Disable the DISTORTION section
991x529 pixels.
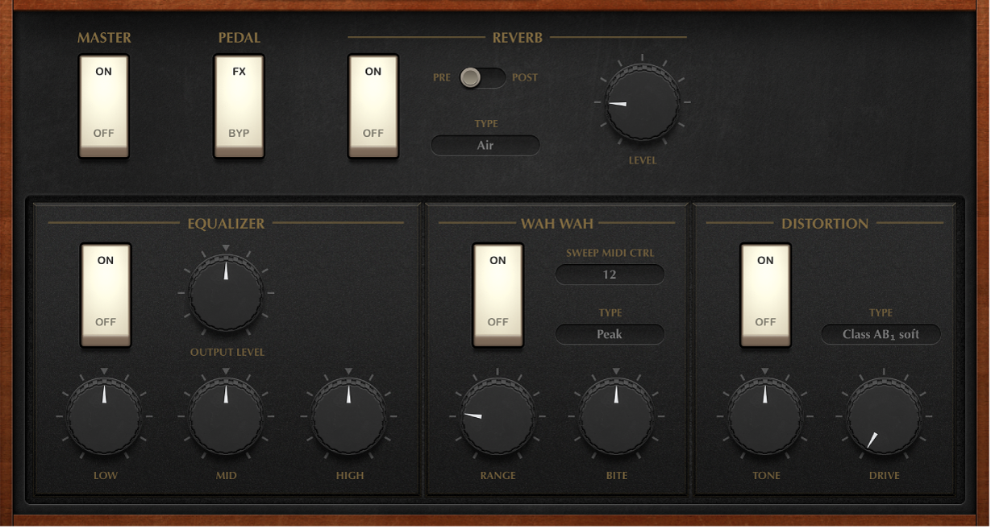tap(765, 321)
